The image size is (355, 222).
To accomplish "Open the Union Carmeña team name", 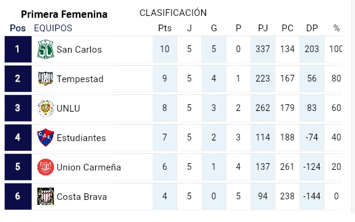I will pyautogui.click(x=88, y=167).
